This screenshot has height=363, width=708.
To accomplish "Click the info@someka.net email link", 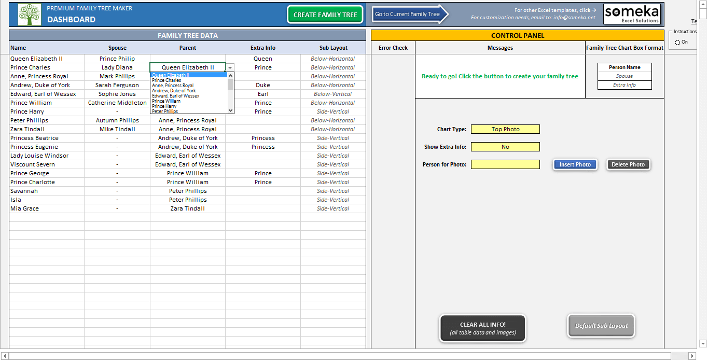I will (574, 17).
